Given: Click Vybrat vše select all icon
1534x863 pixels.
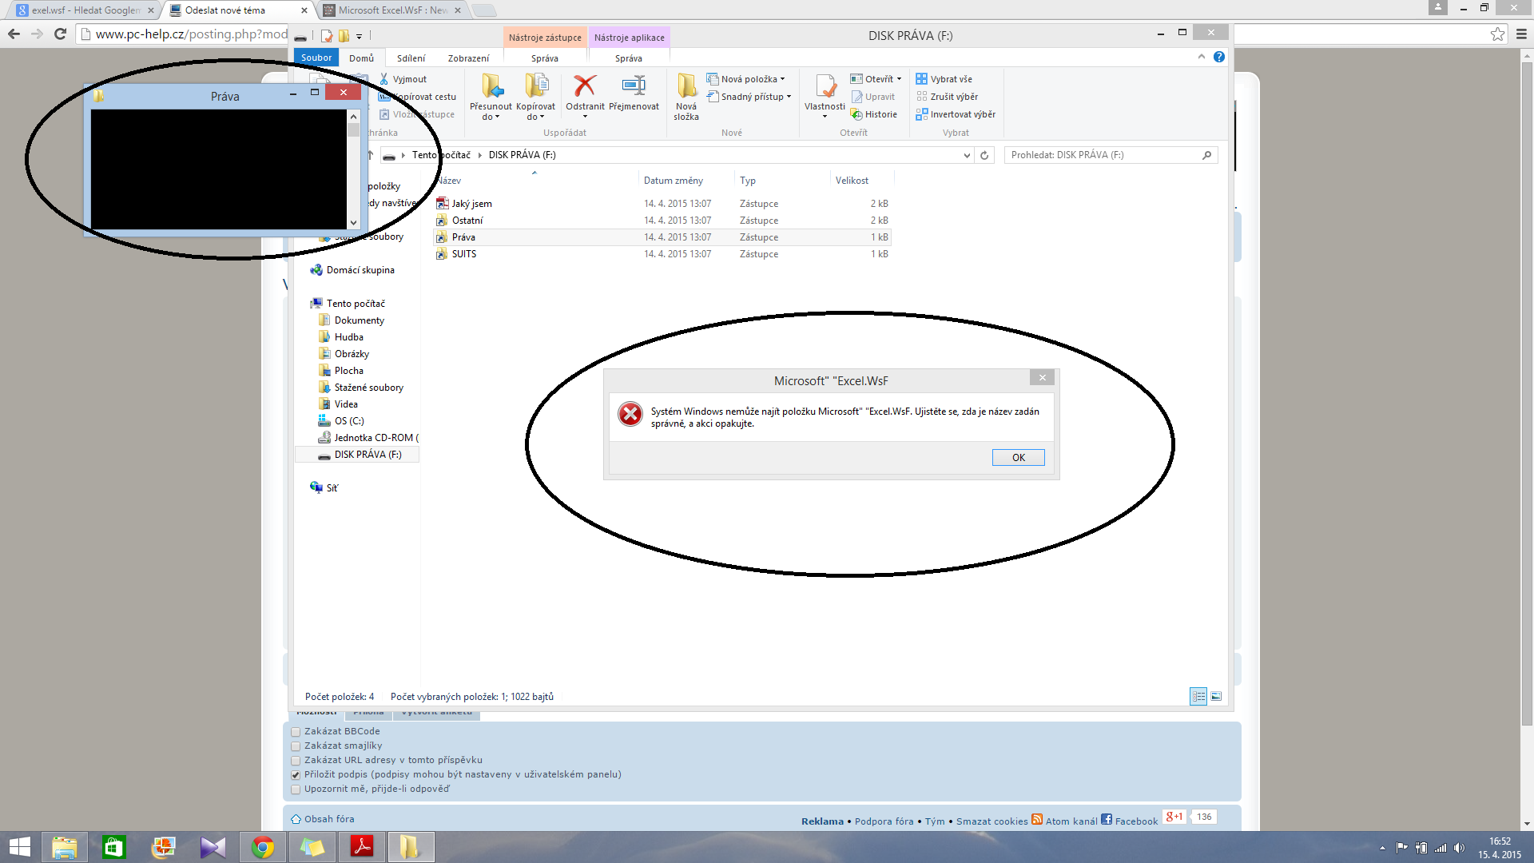Looking at the screenshot, I should tap(922, 79).
